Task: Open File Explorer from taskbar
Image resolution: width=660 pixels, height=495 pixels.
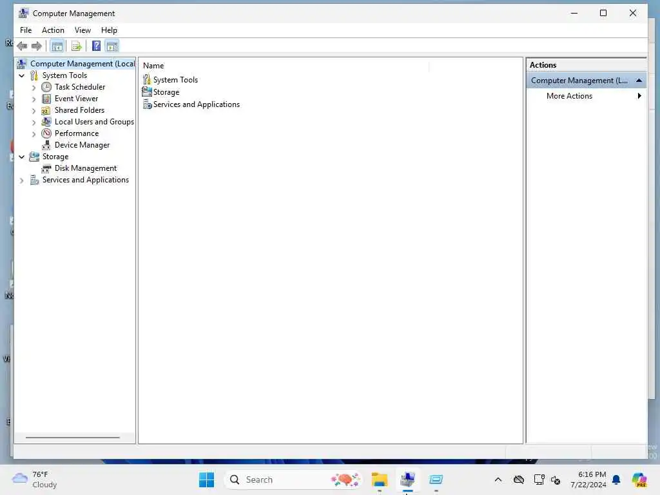Action: pos(379,480)
